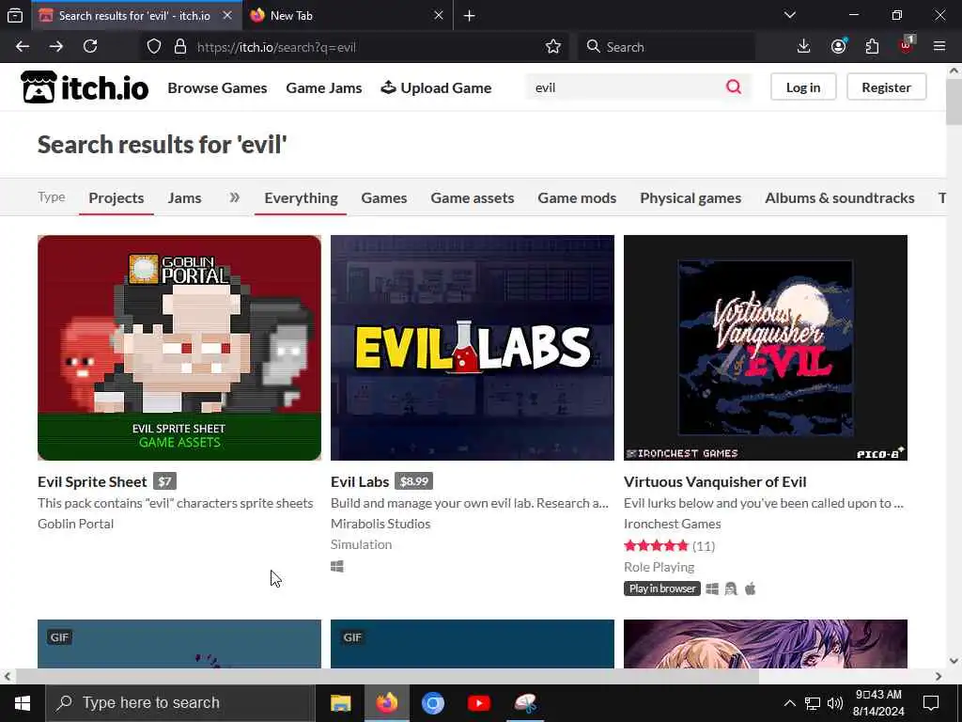Screen dimensions: 962x722
Task: Filter results by Physical games
Action: 690,197
